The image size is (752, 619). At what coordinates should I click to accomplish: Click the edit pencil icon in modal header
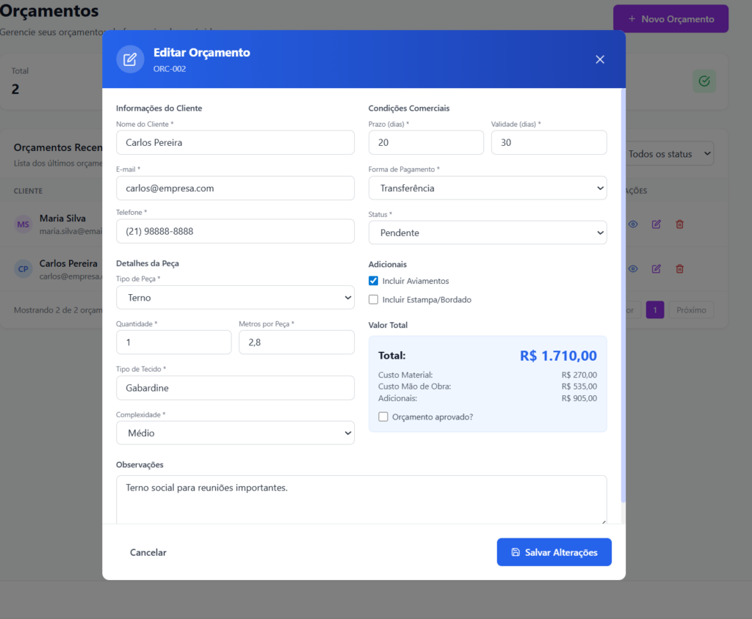coord(130,59)
